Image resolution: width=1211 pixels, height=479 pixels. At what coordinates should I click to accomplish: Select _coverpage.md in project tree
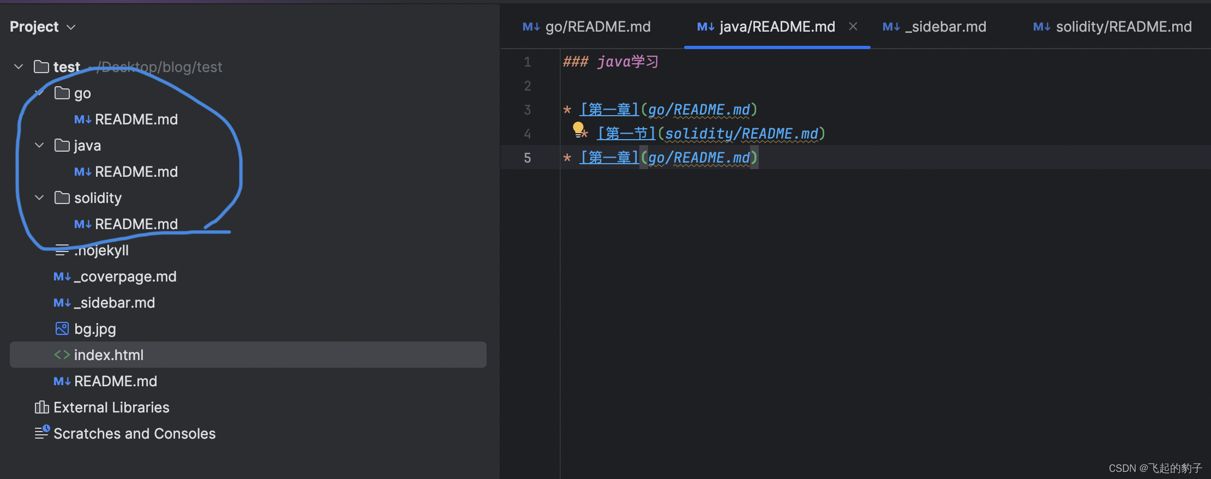point(125,277)
